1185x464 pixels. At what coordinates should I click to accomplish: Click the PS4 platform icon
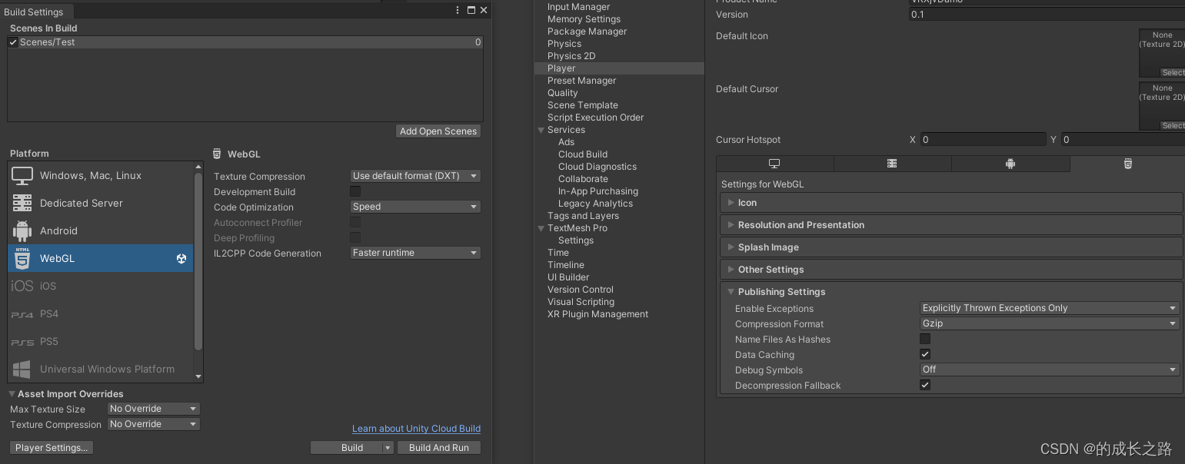22,314
